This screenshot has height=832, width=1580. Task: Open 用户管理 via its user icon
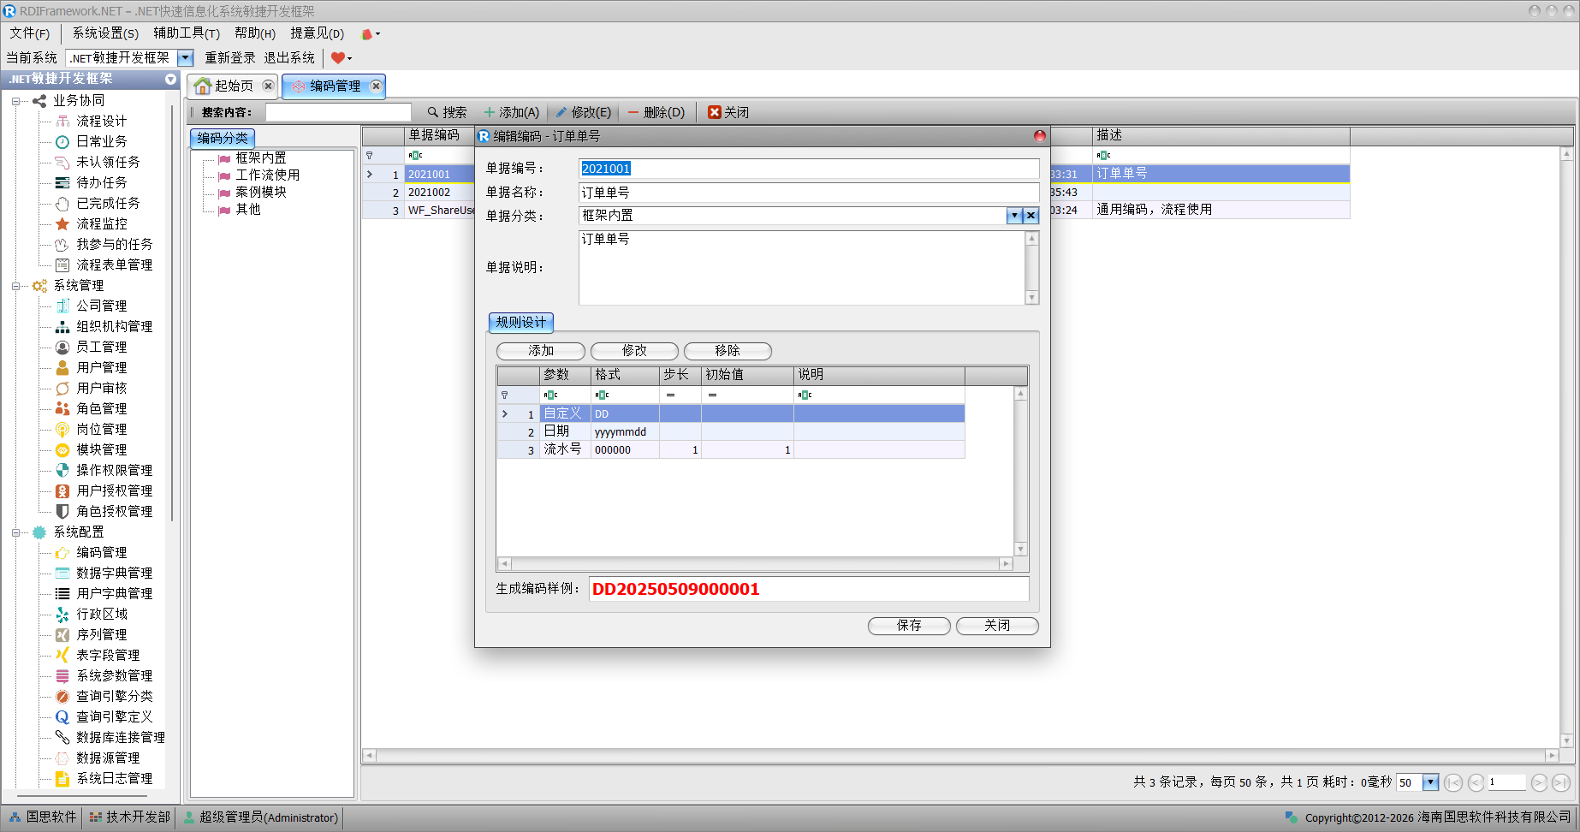click(62, 367)
